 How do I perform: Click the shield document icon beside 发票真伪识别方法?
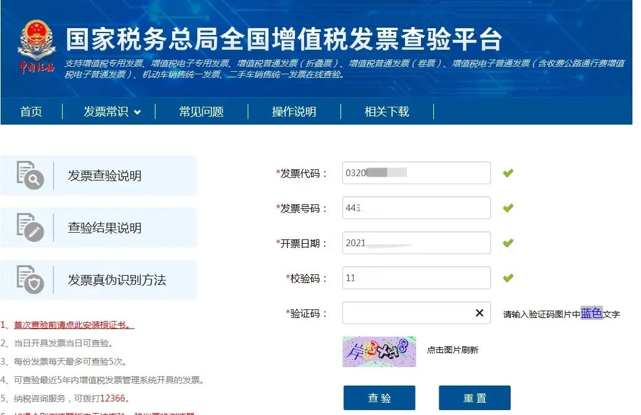(30, 280)
